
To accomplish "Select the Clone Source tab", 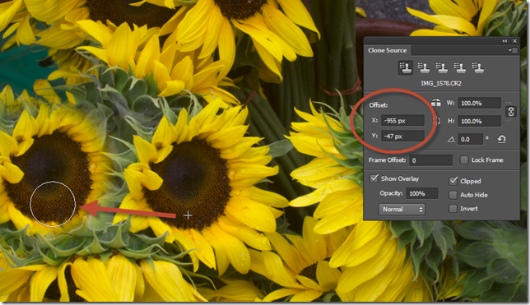I will point(388,50).
